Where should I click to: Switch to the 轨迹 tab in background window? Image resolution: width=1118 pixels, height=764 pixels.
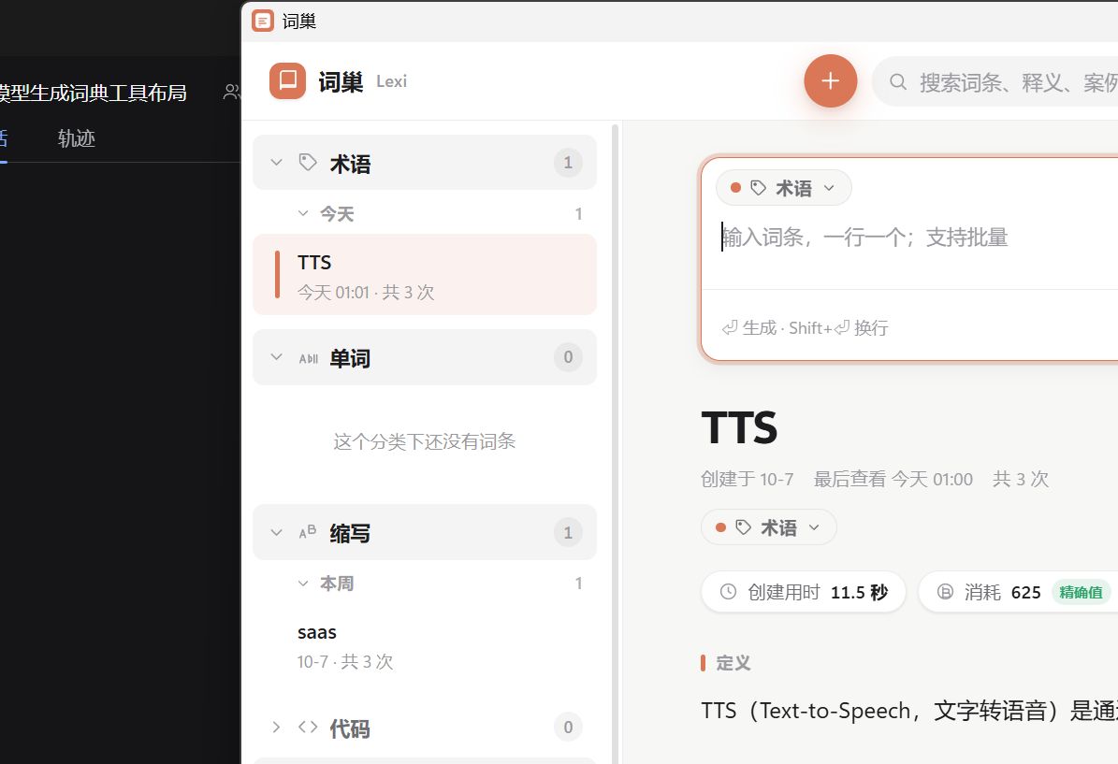[77, 138]
